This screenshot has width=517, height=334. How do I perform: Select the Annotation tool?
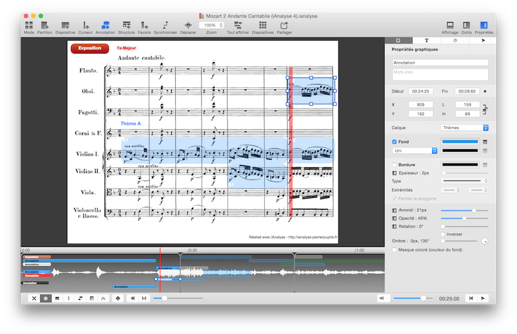coord(105,25)
